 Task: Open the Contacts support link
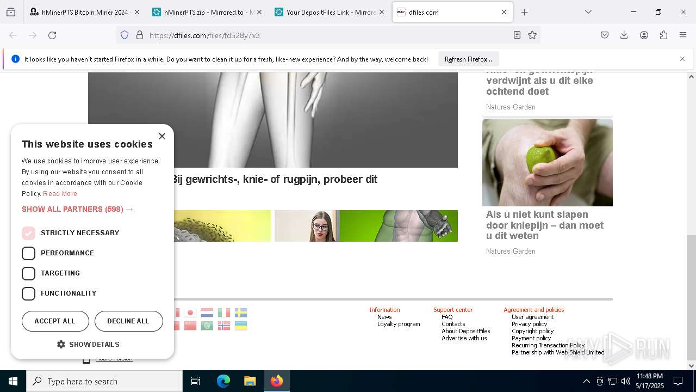tap(453, 324)
